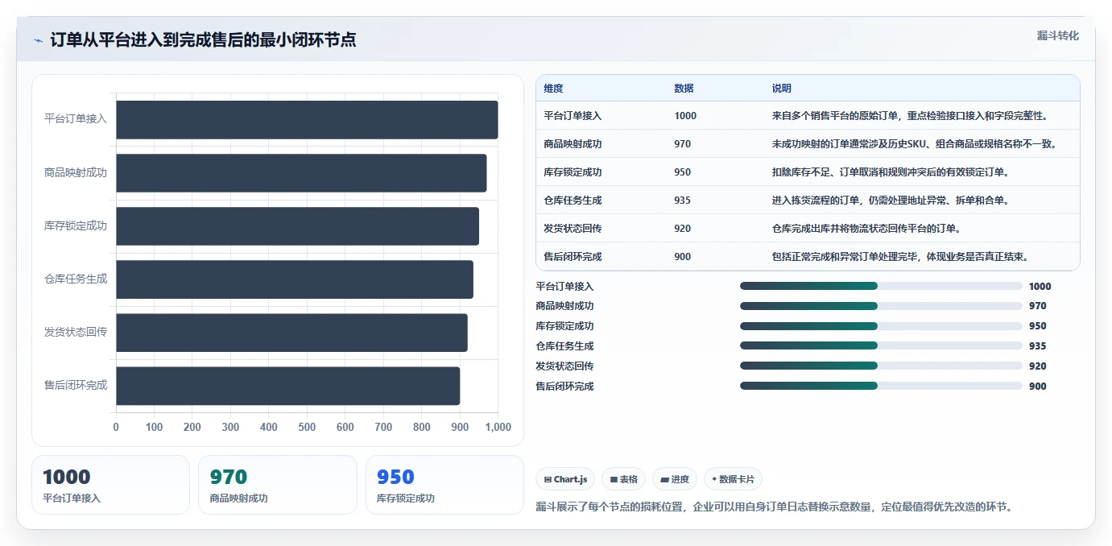
Task: Click the 维度 column header
Action: (x=553, y=89)
